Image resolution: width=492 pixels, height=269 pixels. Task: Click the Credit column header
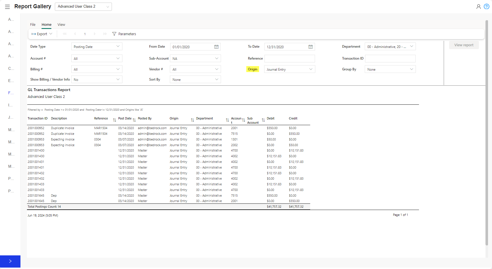tap(293, 119)
